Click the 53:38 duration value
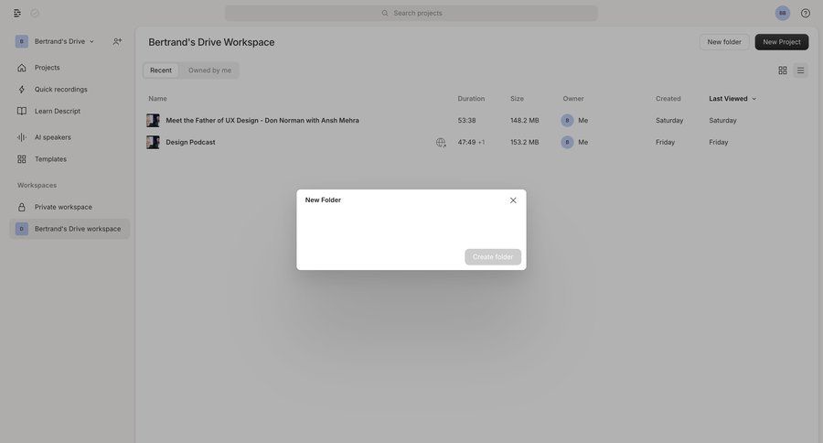 (466, 120)
